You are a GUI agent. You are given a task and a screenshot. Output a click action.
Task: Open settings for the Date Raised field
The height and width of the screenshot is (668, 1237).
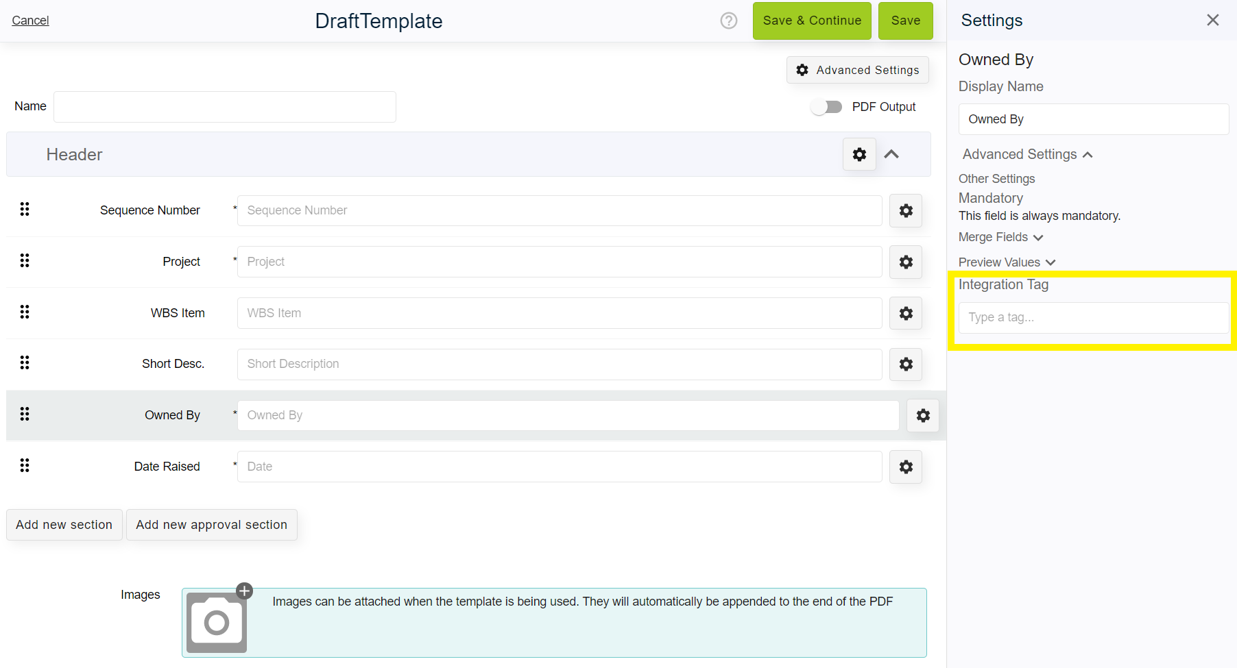pos(905,467)
